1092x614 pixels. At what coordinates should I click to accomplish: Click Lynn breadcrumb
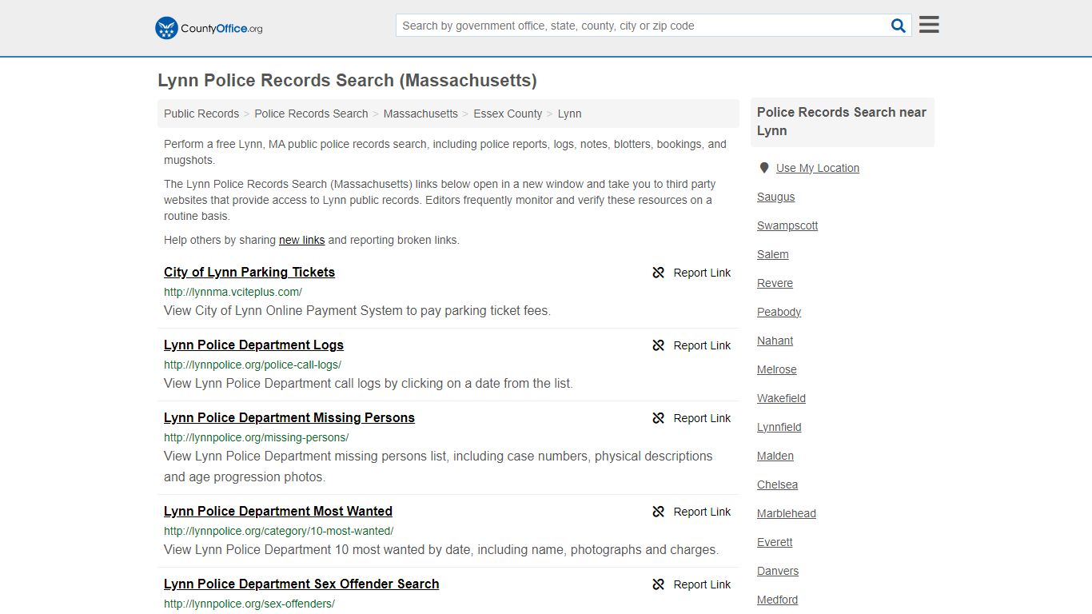tap(569, 114)
